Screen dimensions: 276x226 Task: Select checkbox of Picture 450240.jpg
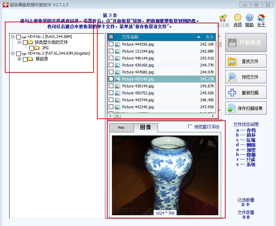click(111, 79)
